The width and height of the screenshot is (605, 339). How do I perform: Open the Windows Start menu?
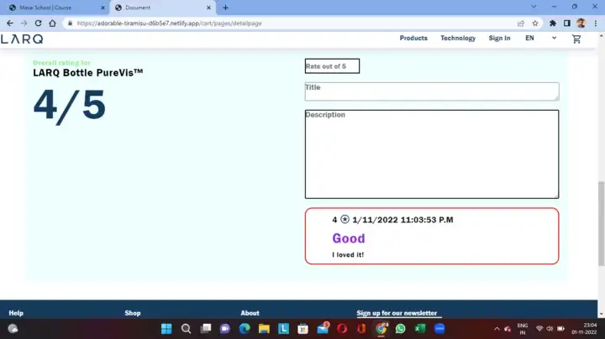click(x=166, y=329)
